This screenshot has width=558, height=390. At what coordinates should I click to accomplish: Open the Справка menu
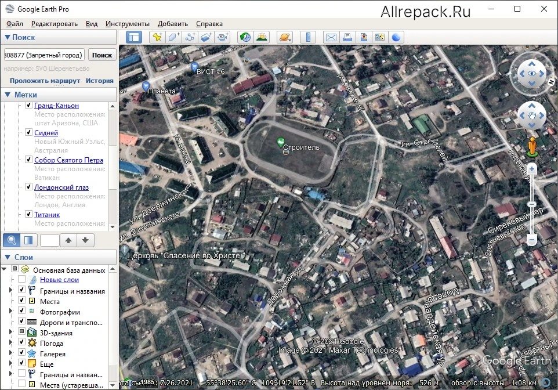click(x=209, y=24)
